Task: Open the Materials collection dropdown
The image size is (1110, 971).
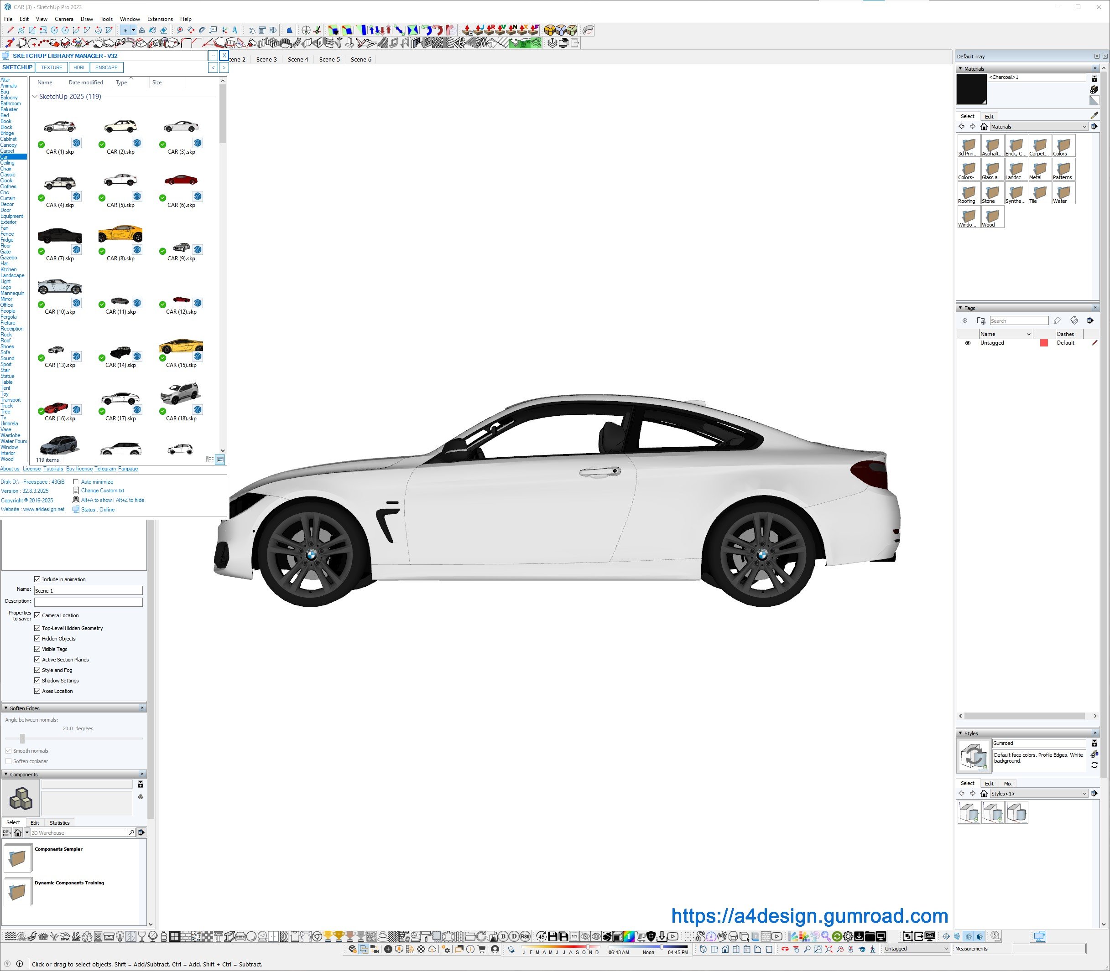Action: 1084,127
